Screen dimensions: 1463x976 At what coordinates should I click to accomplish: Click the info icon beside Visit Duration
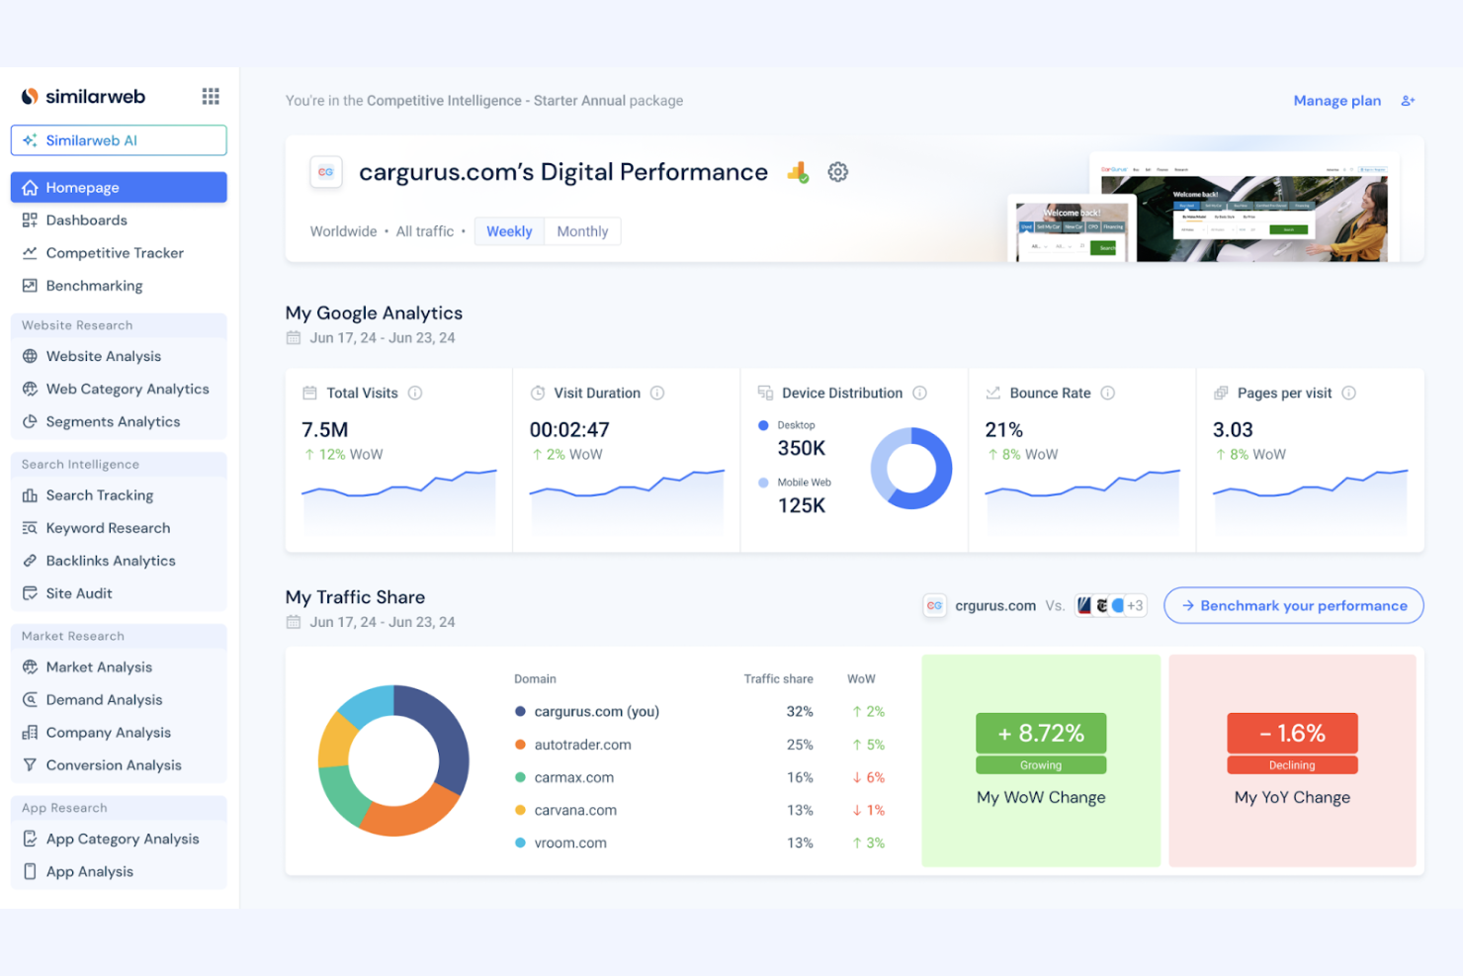click(x=657, y=393)
